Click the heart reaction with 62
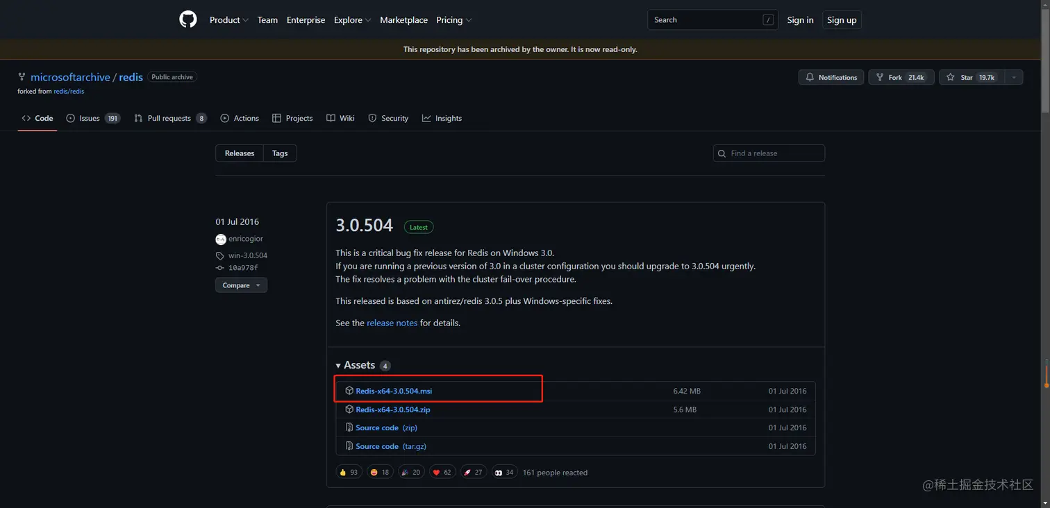This screenshot has height=508, width=1050. coord(442,472)
